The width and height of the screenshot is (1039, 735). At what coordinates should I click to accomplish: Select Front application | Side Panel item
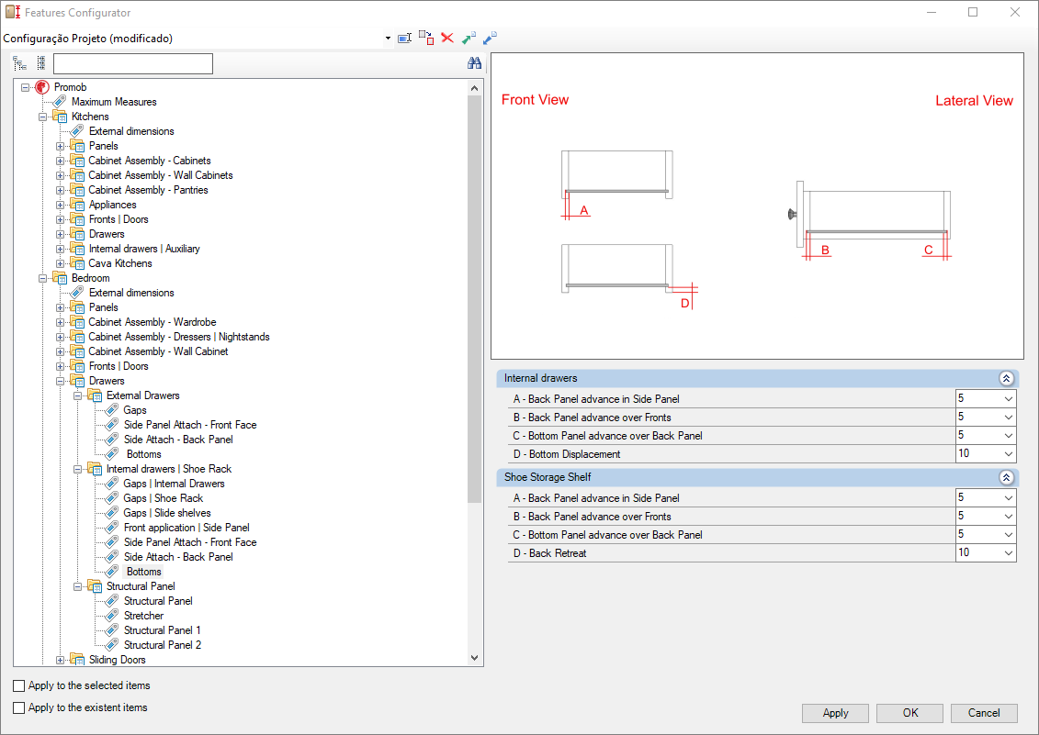tap(186, 527)
